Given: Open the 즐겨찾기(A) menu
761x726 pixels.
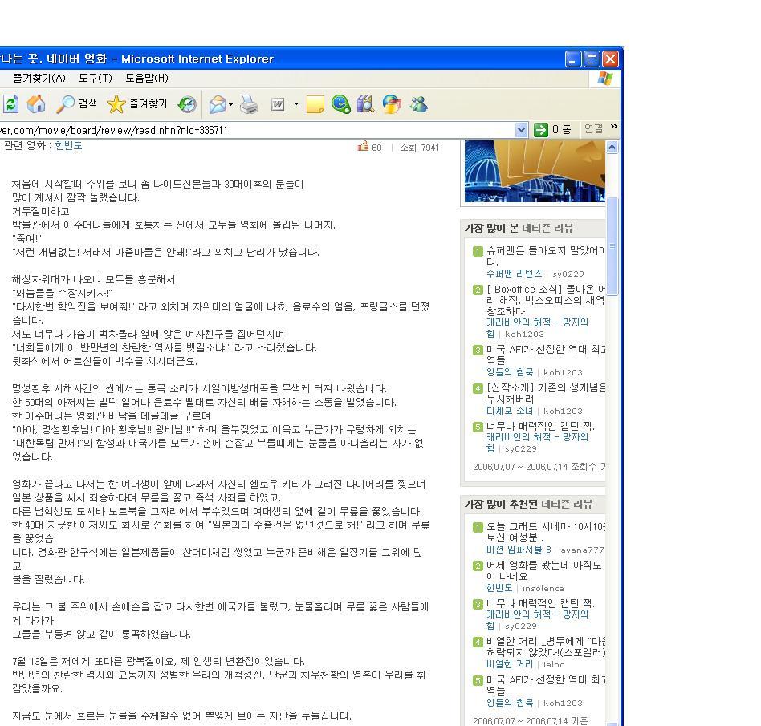Looking at the screenshot, I should [39, 78].
